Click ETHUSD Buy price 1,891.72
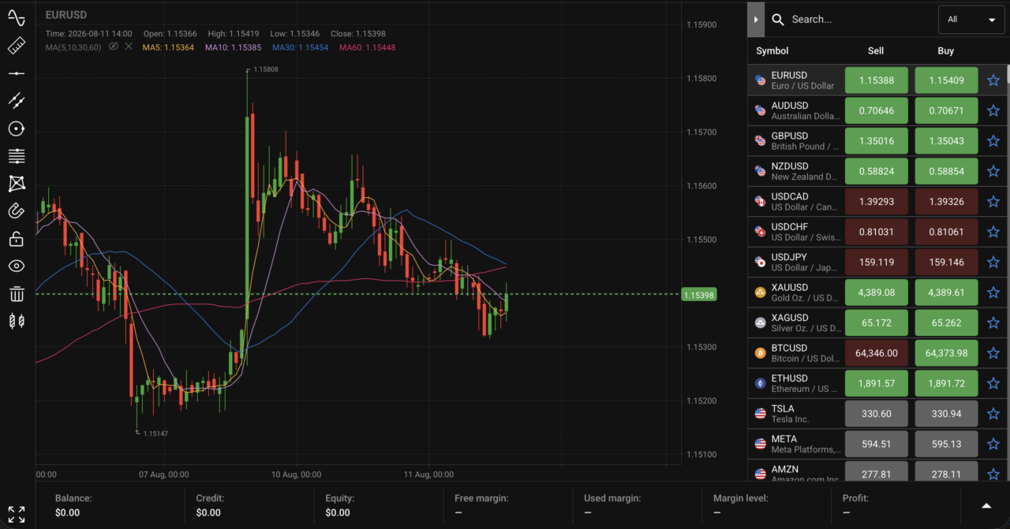 click(x=946, y=383)
